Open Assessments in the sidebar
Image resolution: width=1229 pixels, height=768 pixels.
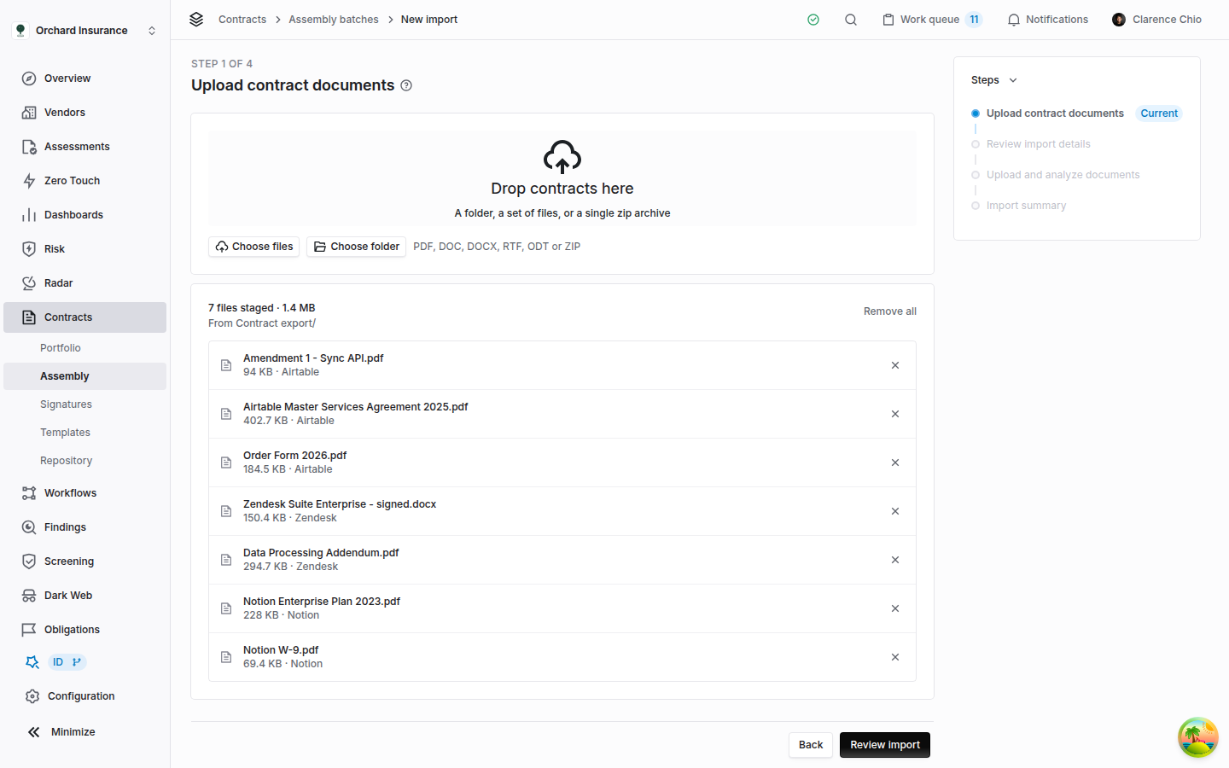(84, 147)
